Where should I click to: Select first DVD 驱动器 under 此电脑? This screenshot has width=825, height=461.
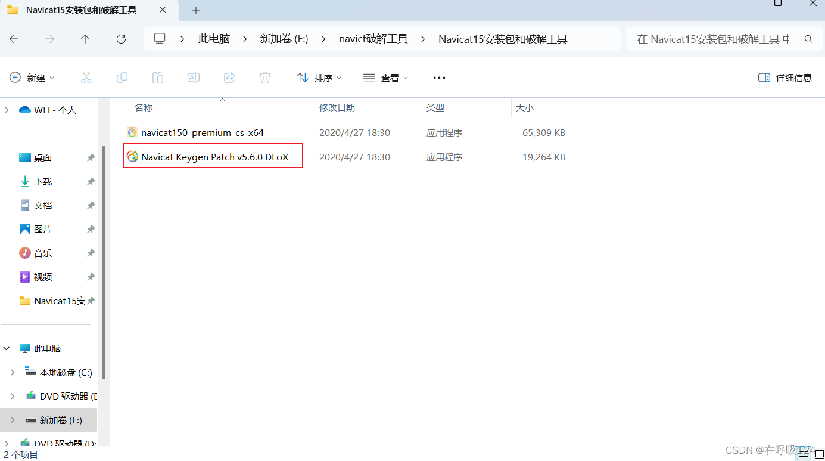[x=69, y=396]
